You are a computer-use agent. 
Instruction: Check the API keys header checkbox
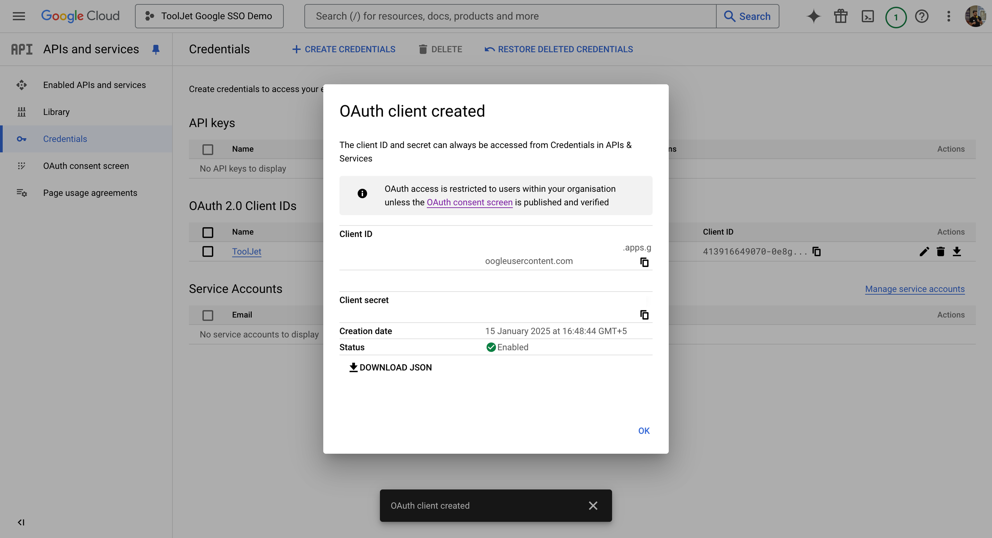coord(208,149)
